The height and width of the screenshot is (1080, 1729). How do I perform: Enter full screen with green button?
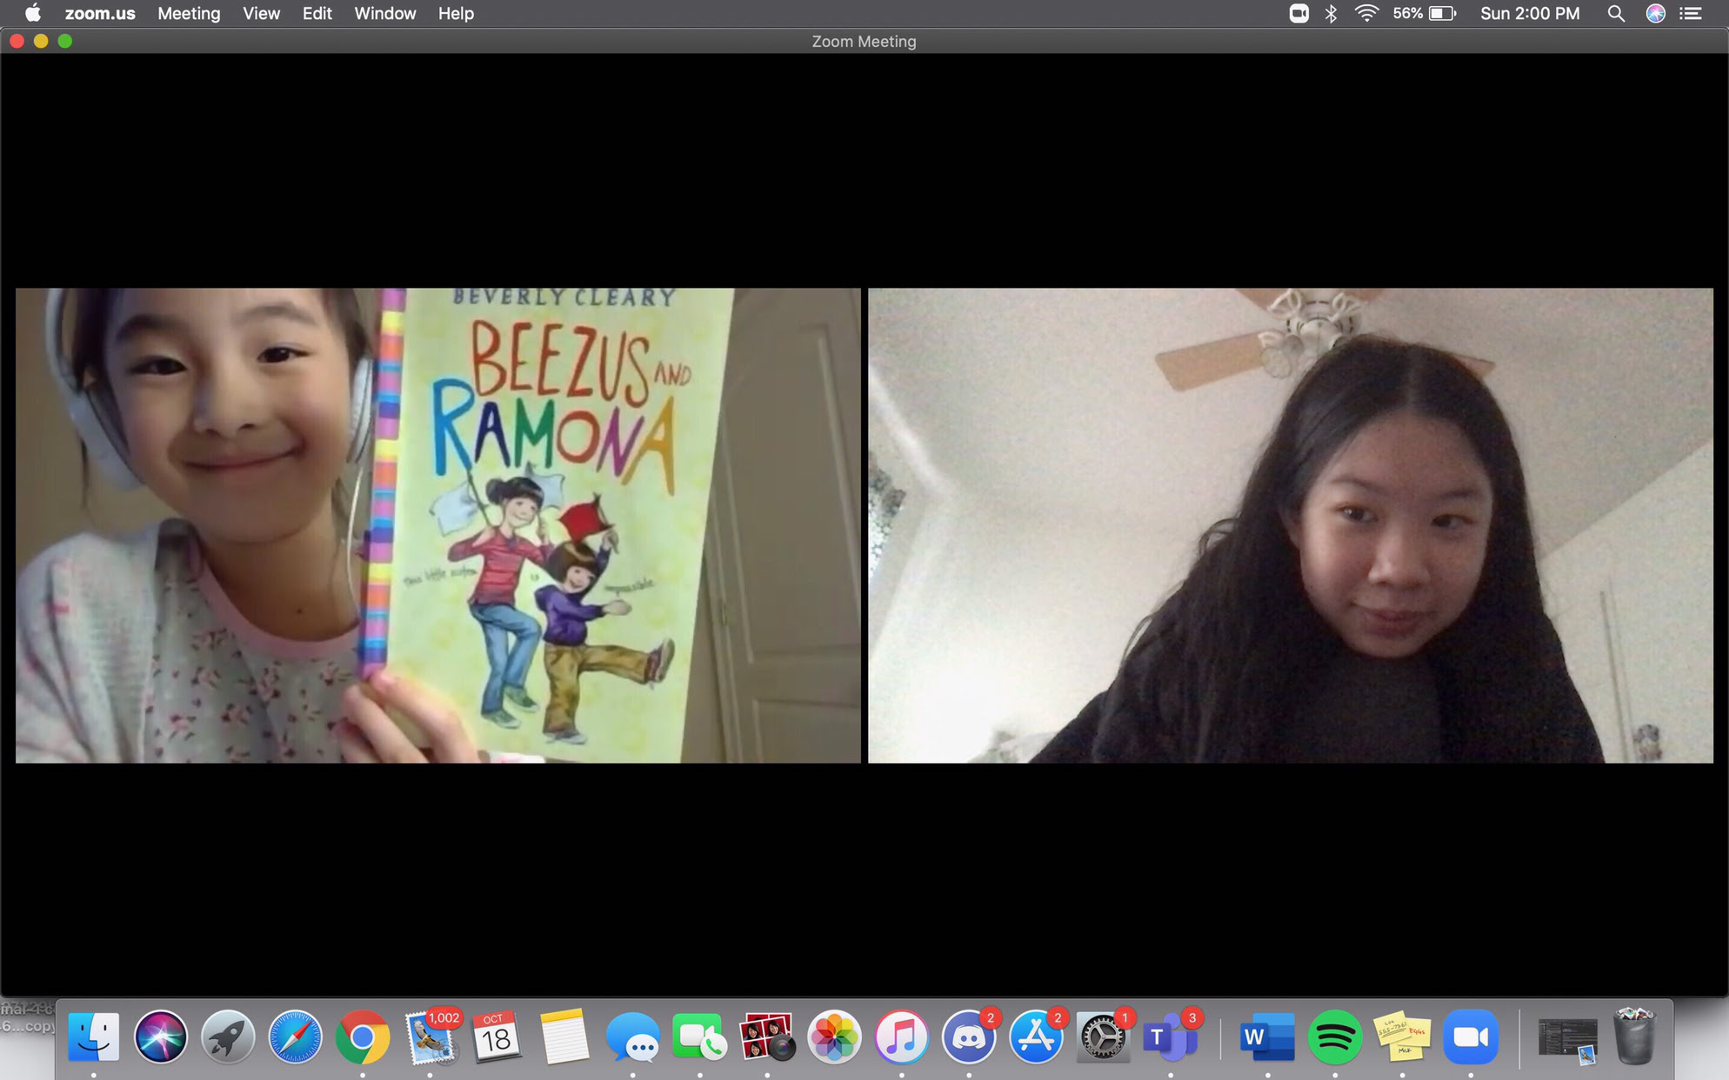click(x=65, y=41)
